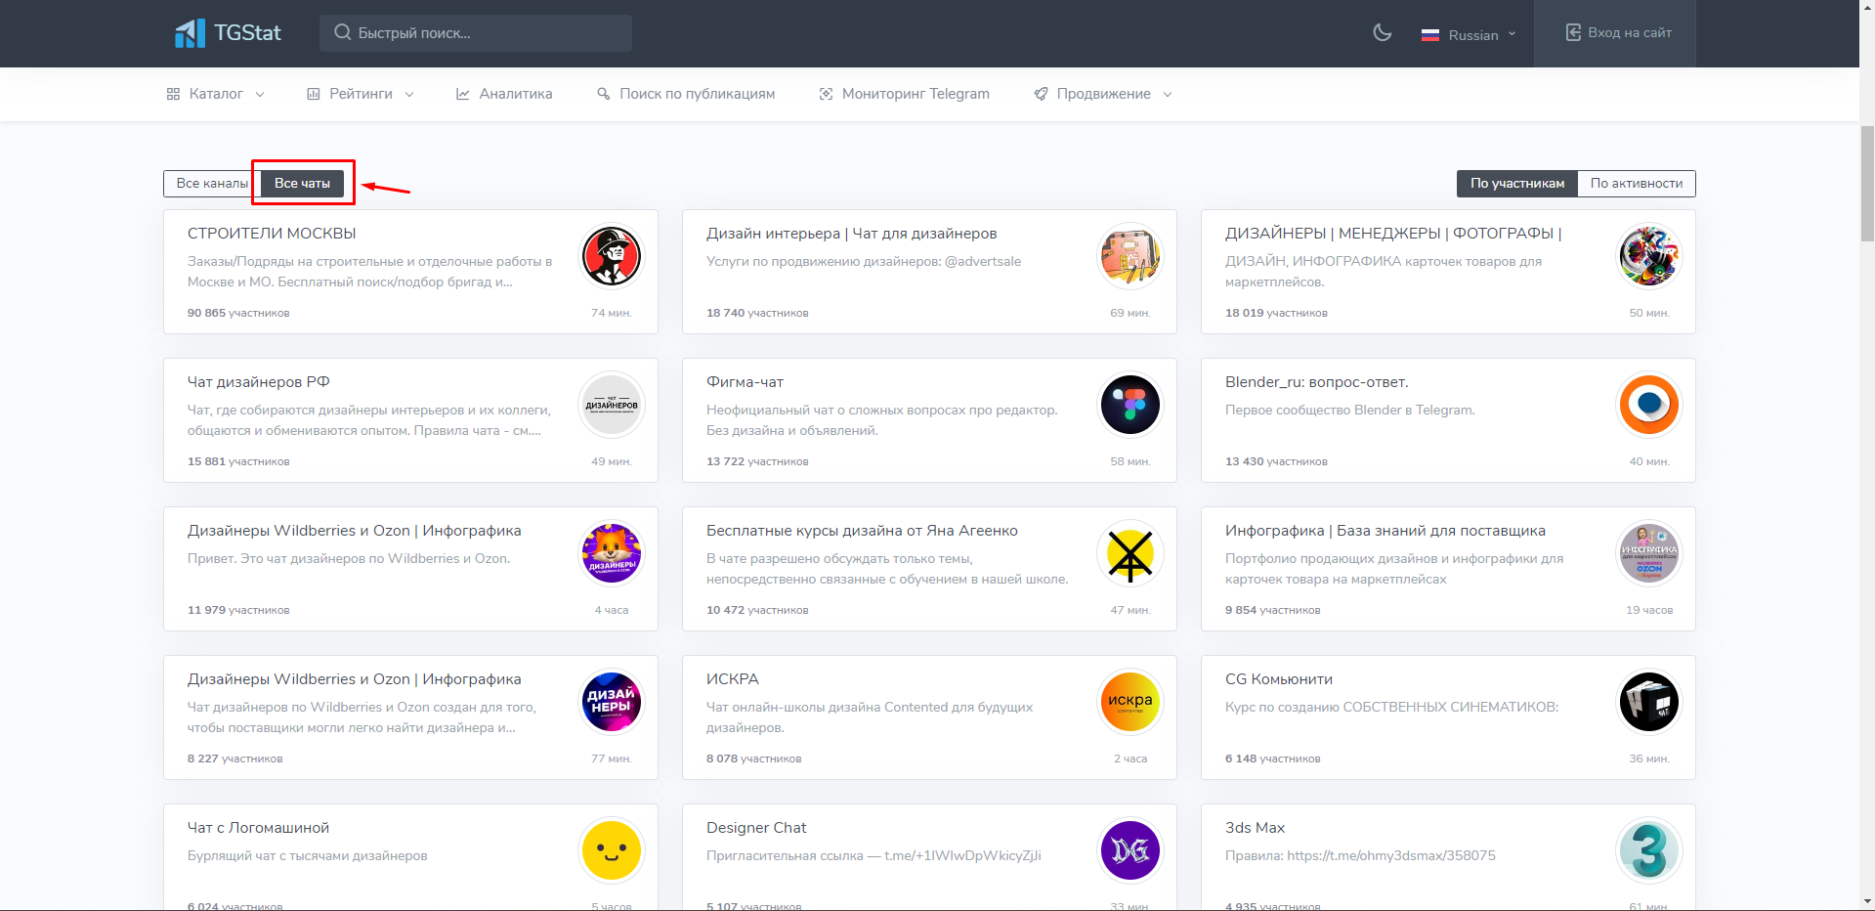Open the ДИЗАЙНЕРЫ purple avatar
The height and width of the screenshot is (911, 1875).
point(612,702)
